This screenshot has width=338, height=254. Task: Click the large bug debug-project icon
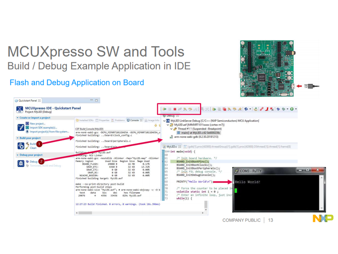coord(21,163)
